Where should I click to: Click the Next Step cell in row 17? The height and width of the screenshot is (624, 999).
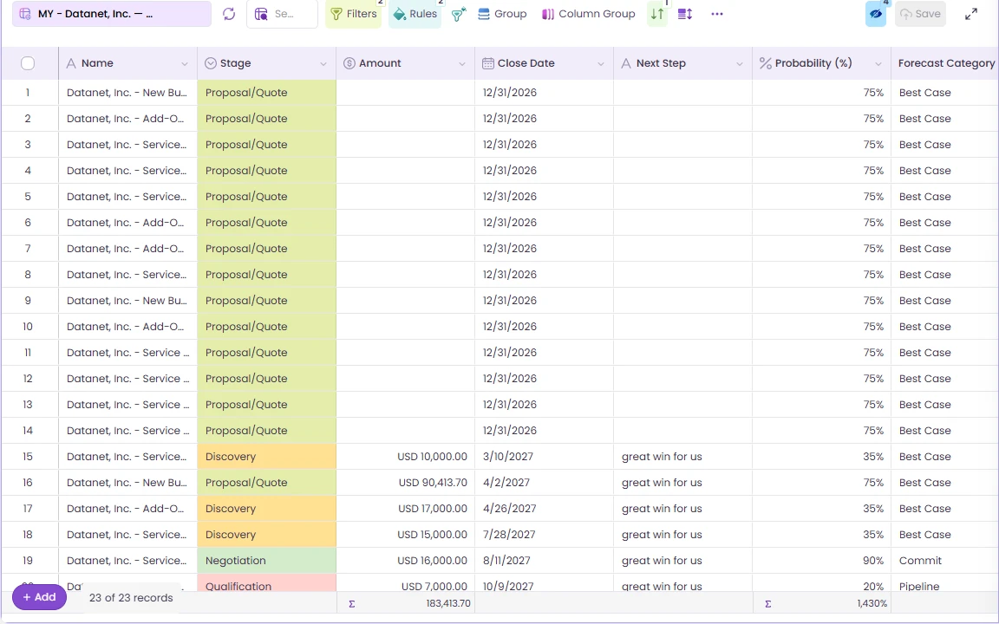tap(682, 509)
